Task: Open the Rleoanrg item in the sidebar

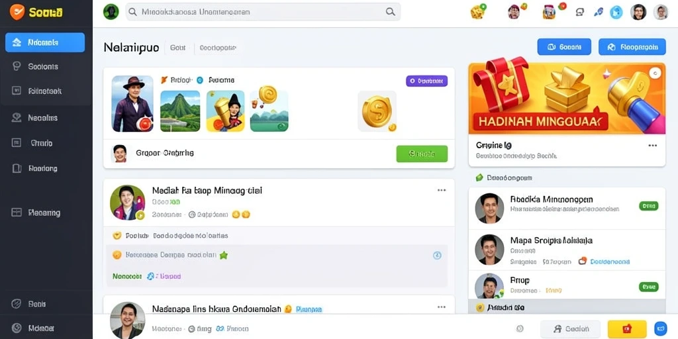Action: click(46, 213)
